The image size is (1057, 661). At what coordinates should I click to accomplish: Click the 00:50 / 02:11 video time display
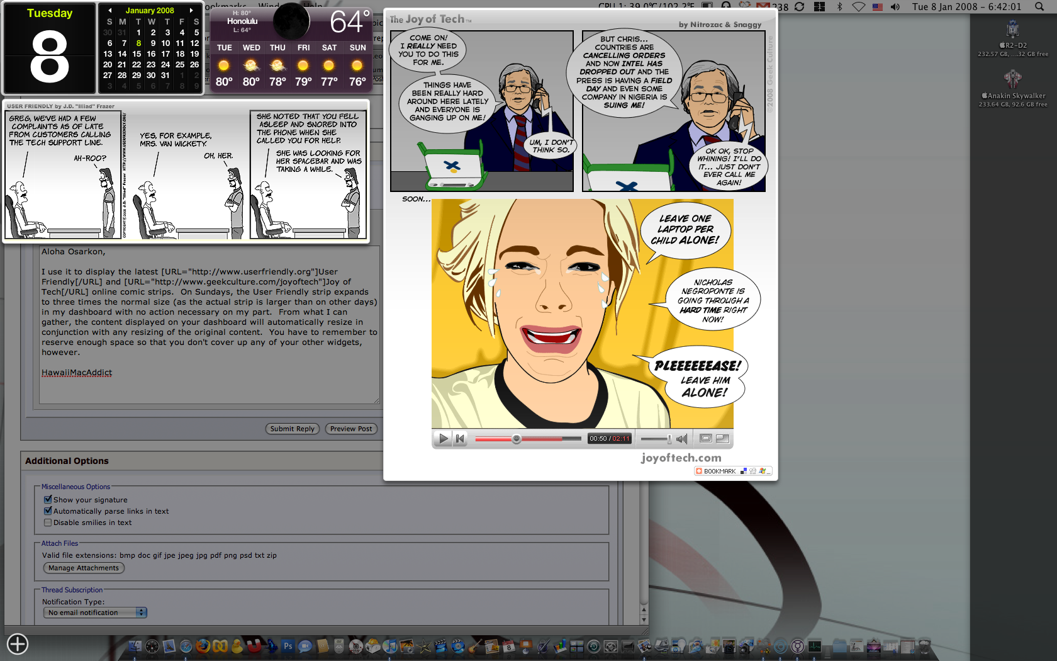pyautogui.click(x=609, y=439)
